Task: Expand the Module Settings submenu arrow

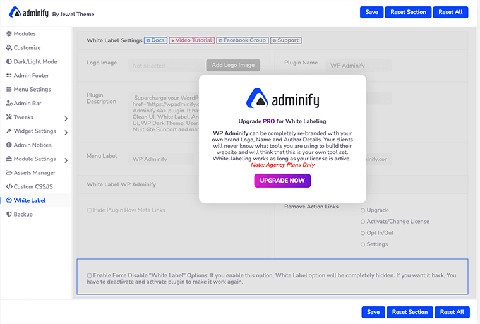Action: (66, 160)
